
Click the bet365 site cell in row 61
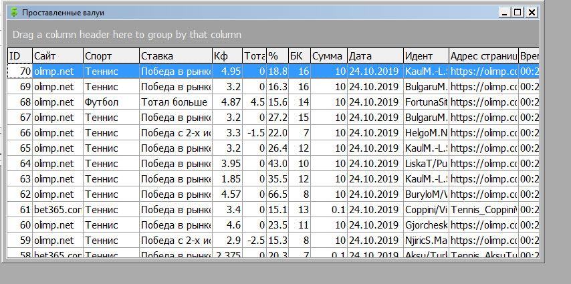click(x=58, y=210)
